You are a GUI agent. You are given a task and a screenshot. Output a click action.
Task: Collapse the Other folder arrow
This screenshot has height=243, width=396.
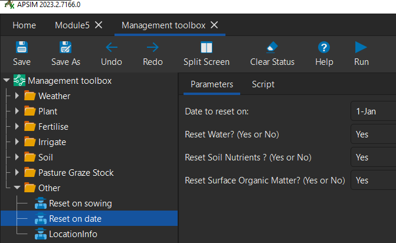(x=17, y=188)
